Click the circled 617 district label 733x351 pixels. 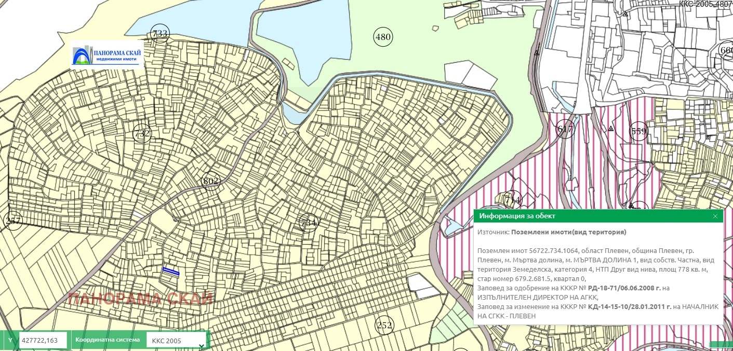coord(565,129)
